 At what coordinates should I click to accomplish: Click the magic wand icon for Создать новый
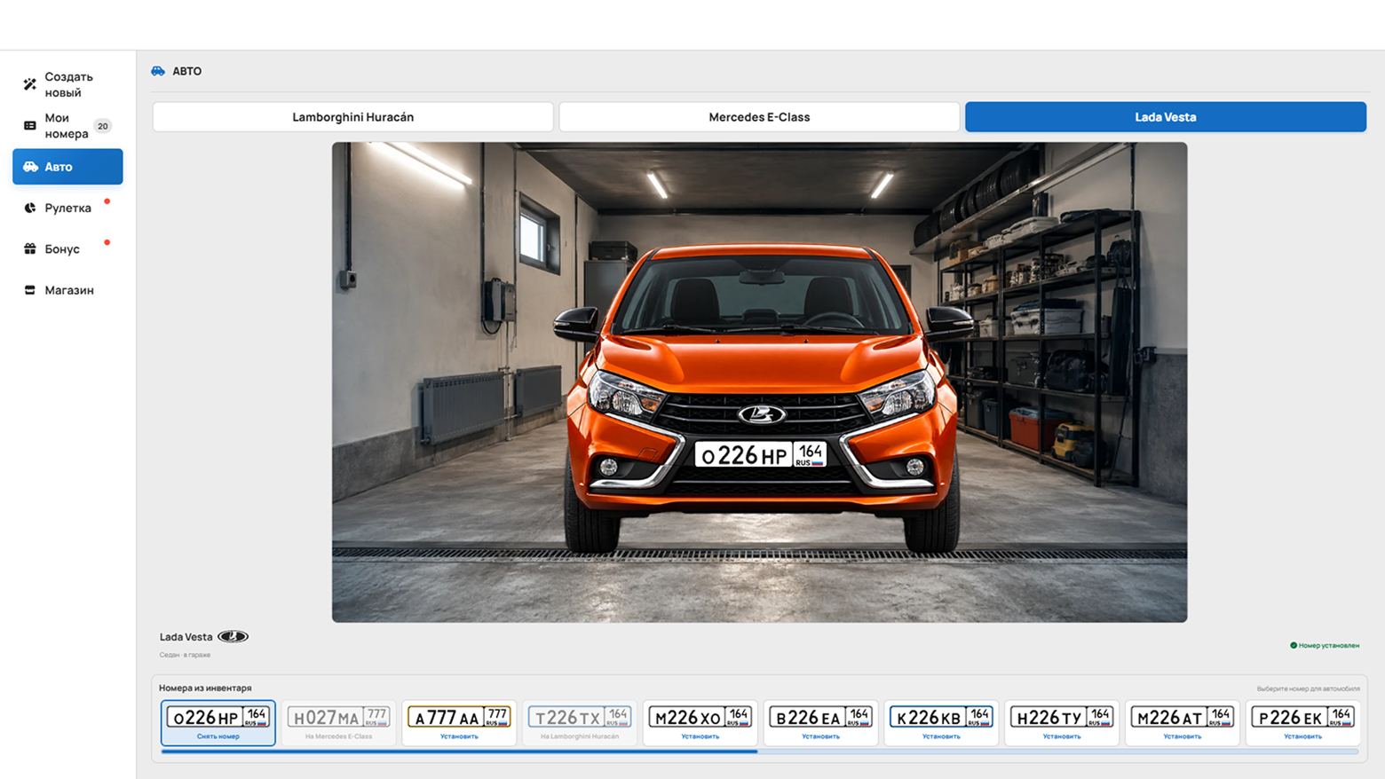click(30, 84)
